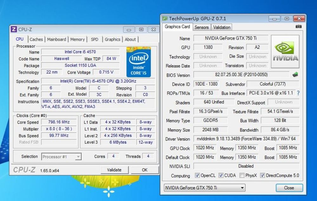Close the GPU-Z window with red X
Viewport: 317px width, 201px height.
(x=299, y=19)
